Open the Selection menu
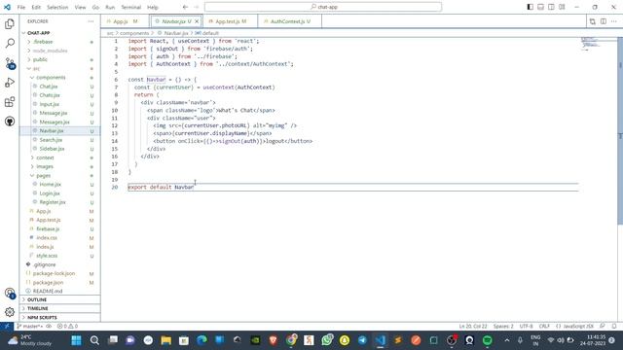 click(x=57, y=7)
